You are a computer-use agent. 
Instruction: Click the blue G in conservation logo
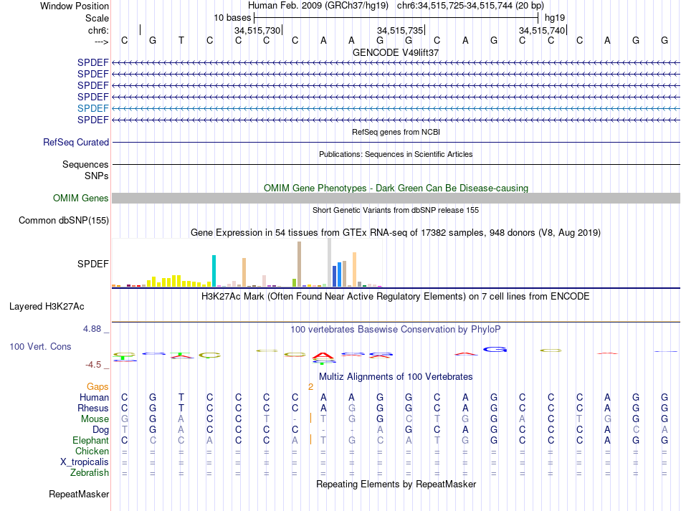tap(495, 349)
